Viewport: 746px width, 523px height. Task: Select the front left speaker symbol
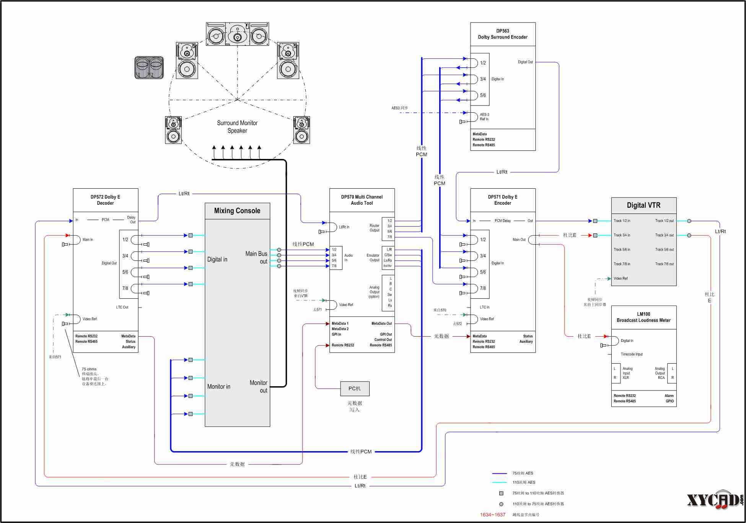187,60
